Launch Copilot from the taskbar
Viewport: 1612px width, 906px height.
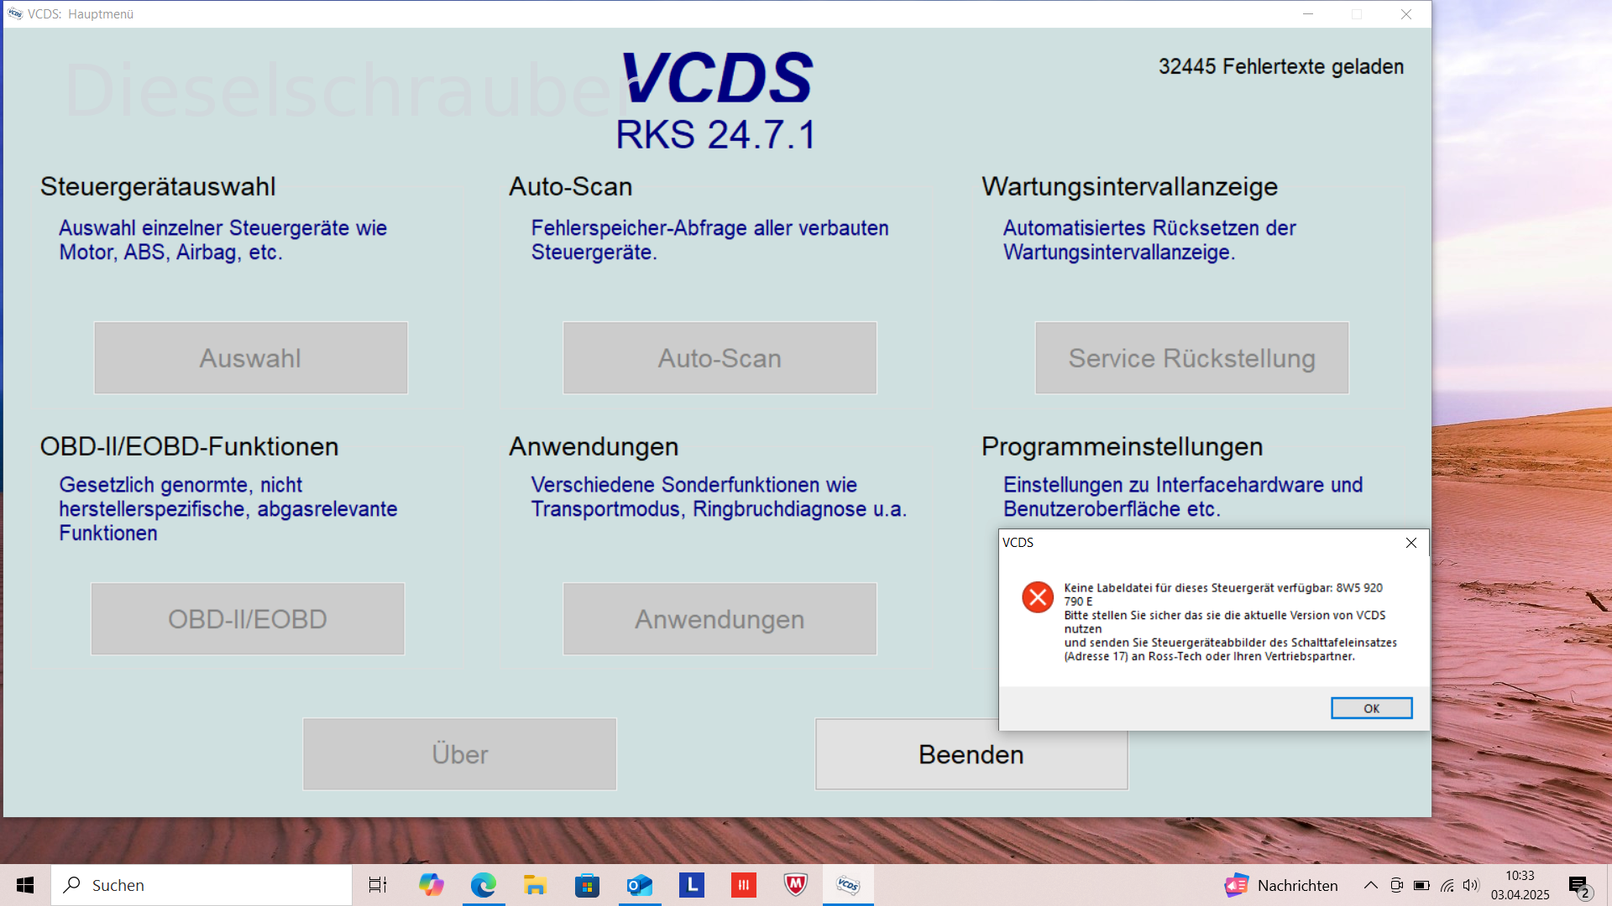pyautogui.click(x=432, y=885)
